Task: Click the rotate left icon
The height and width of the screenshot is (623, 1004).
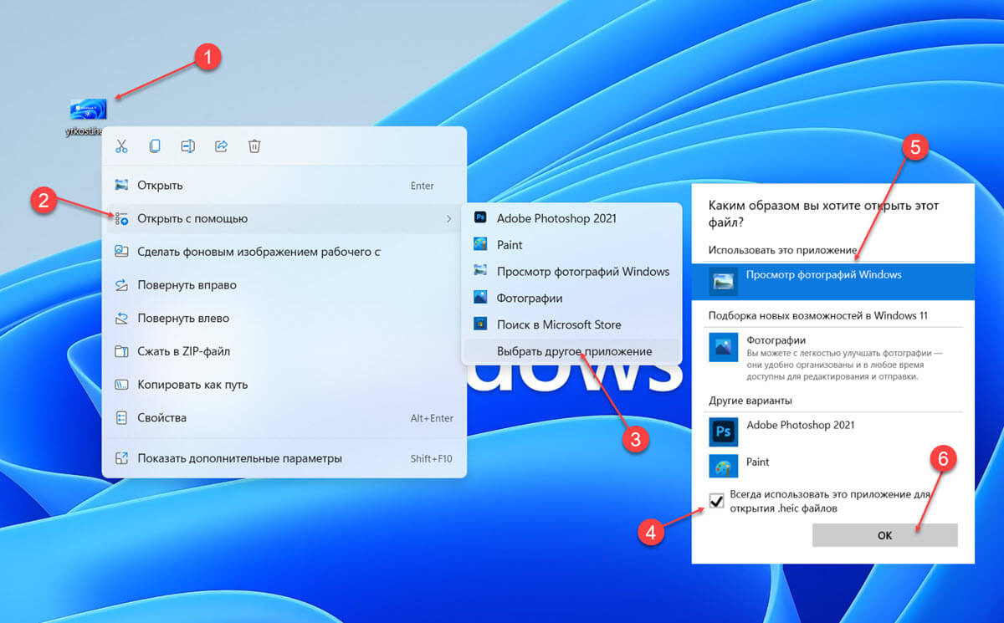Action: coord(121,318)
